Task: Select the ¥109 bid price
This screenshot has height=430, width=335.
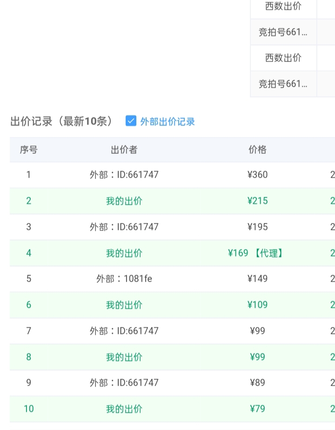Action: click(257, 305)
